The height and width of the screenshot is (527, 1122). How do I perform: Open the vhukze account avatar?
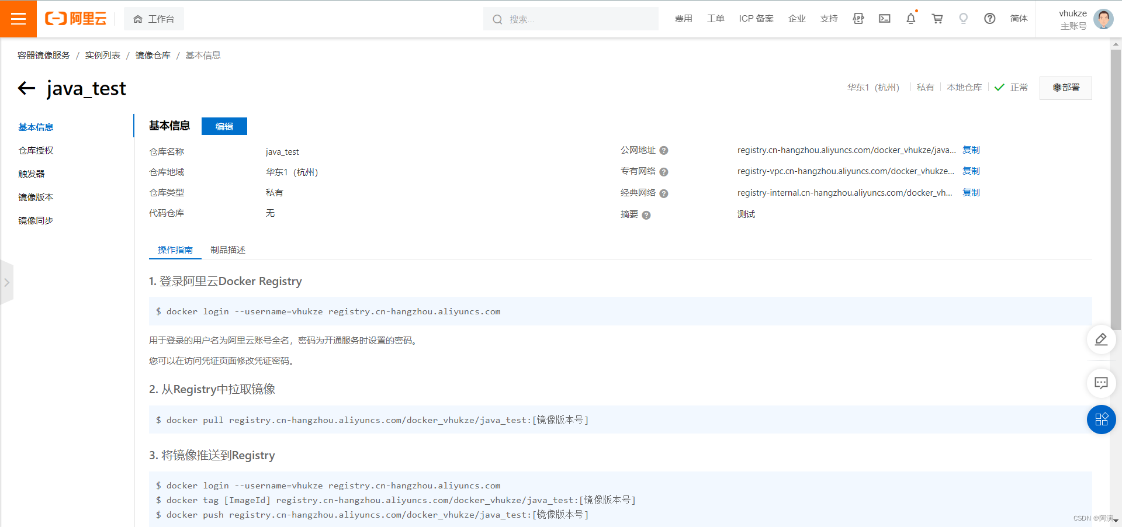[1103, 19]
